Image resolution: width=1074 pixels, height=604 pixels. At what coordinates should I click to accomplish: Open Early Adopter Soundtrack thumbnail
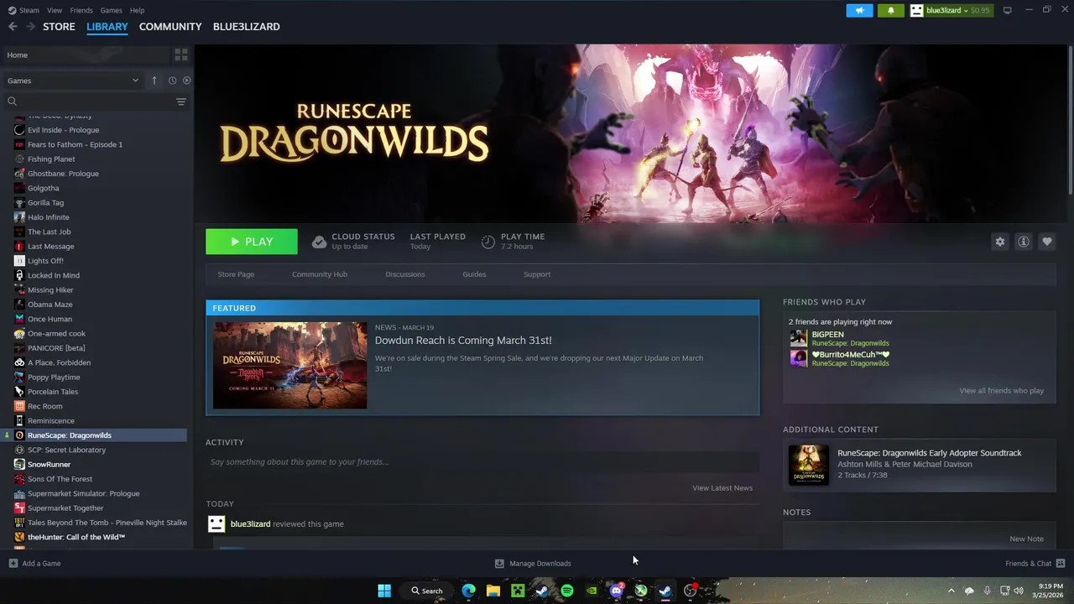click(809, 465)
